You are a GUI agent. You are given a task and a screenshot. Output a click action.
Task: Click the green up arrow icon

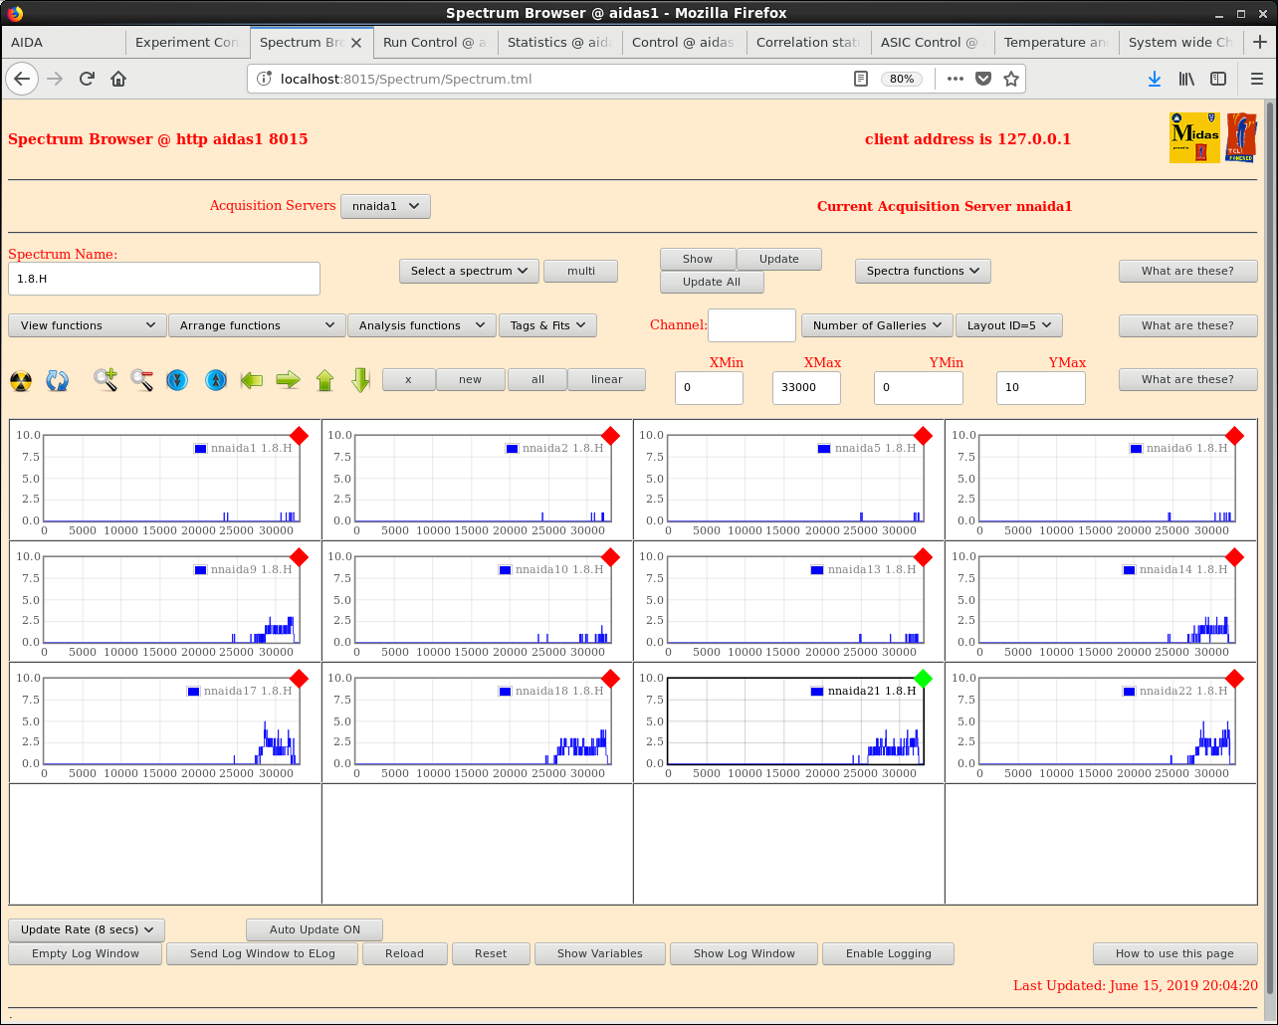324,380
